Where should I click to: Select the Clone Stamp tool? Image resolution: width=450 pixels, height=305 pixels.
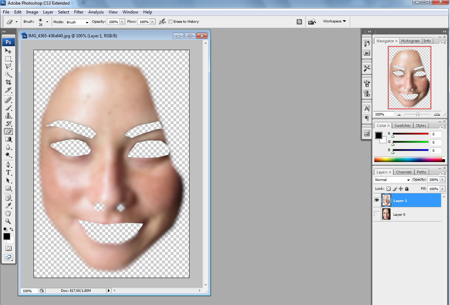8,116
